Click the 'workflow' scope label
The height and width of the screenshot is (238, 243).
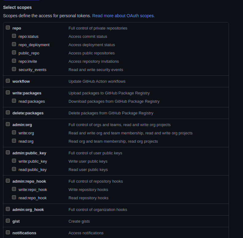pyautogui.click(x=21, y=81)
